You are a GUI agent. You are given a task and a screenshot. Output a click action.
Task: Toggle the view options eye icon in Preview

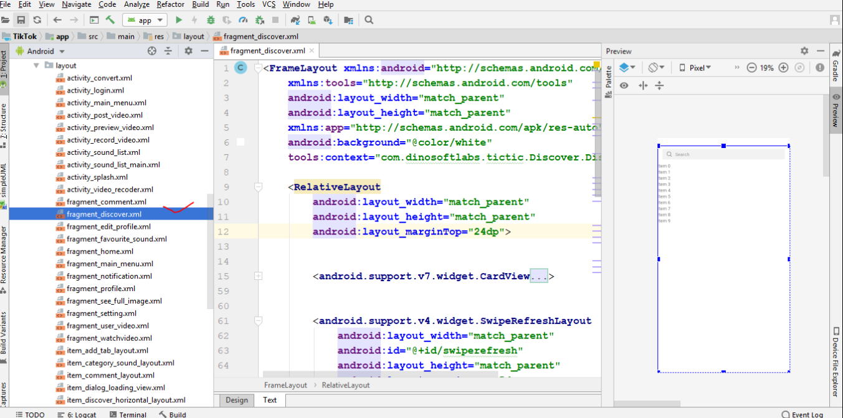[x=624, y=85]
